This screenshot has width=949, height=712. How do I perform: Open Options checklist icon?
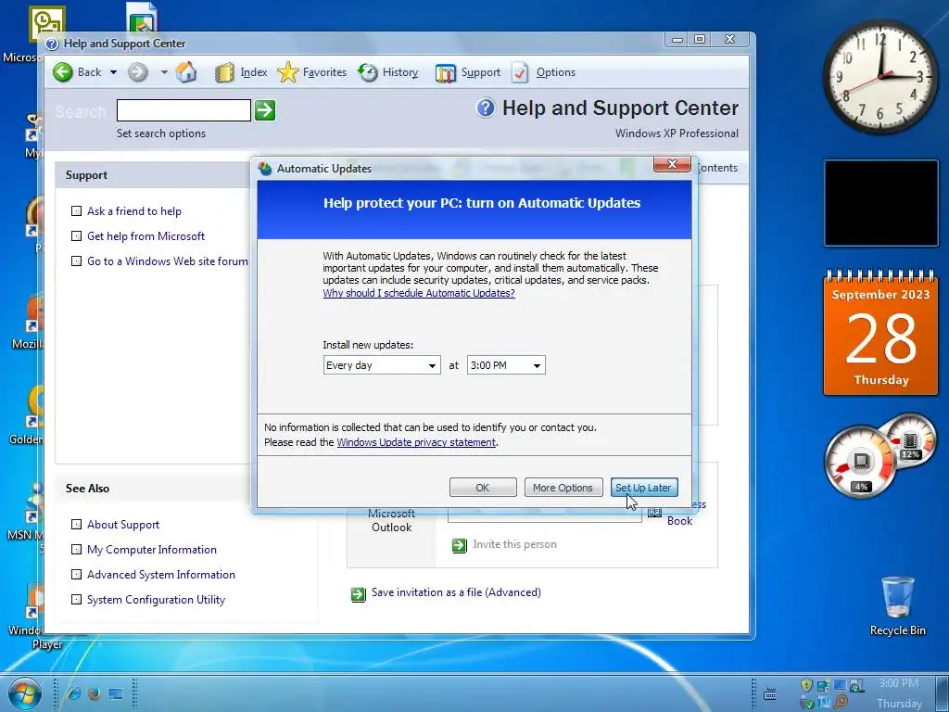[520, 72]
